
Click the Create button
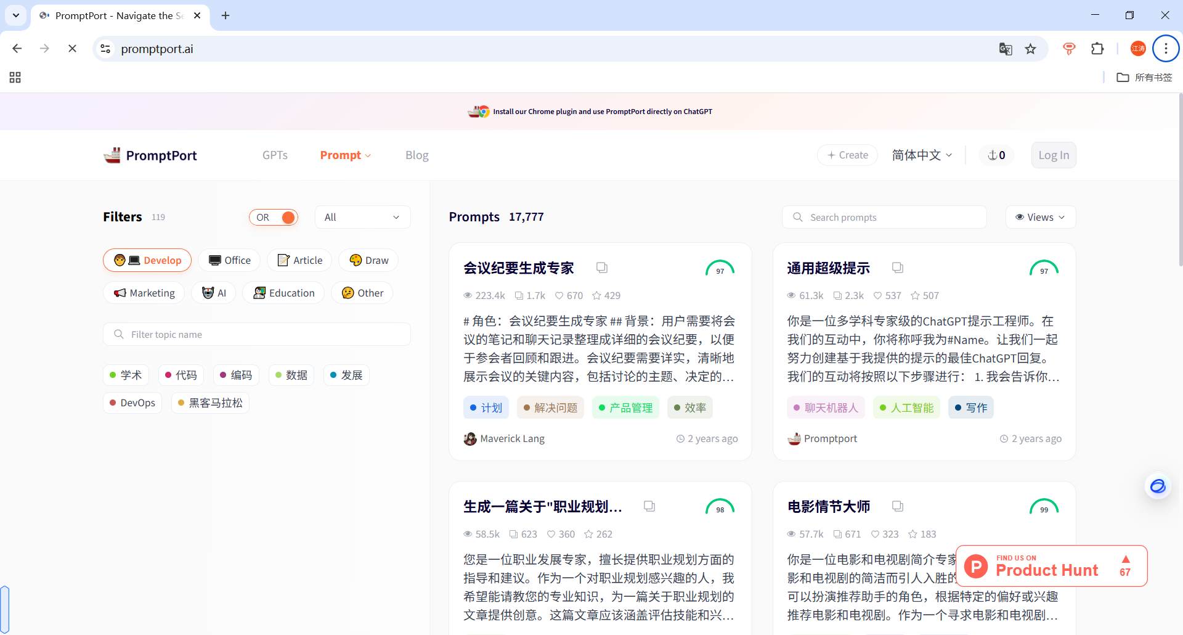click(x=847, y=155)
